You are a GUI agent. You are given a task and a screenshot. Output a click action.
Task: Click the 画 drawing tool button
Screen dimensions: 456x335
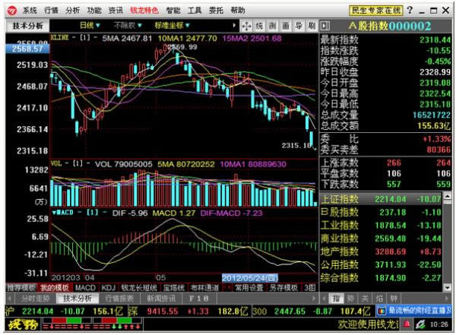coord(286,25)
